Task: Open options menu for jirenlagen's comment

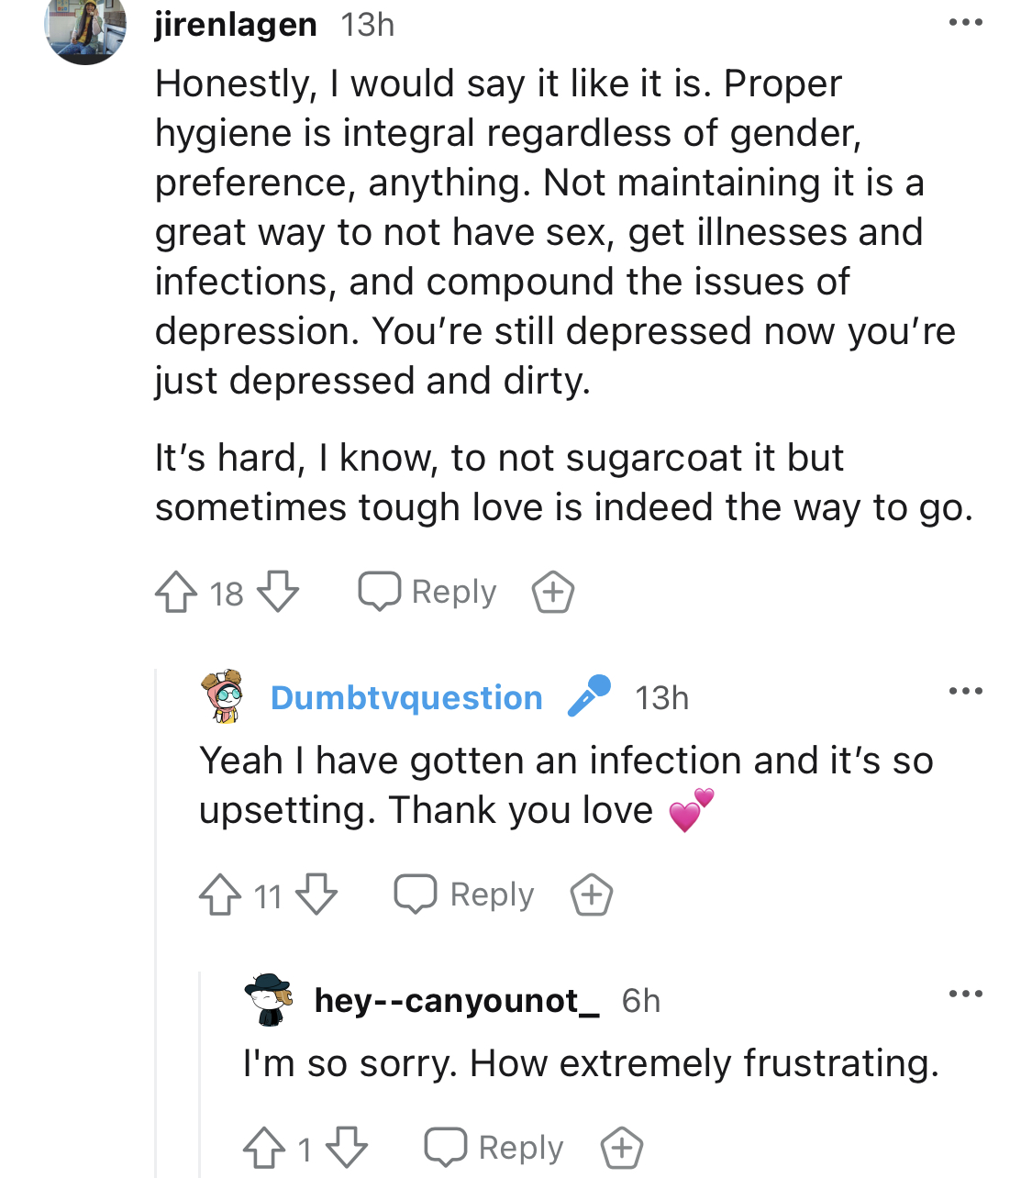Action: pyautogui.click(x=965, y=23)
